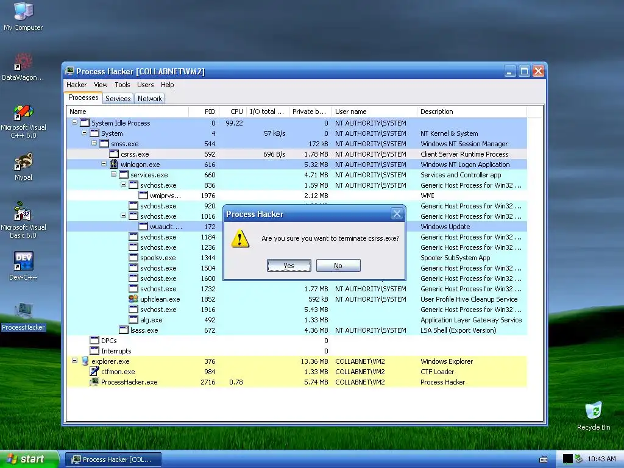Collapse the smss.exe tree node
The height and width of the screenshot is (468, 624).
click(94, 143)
